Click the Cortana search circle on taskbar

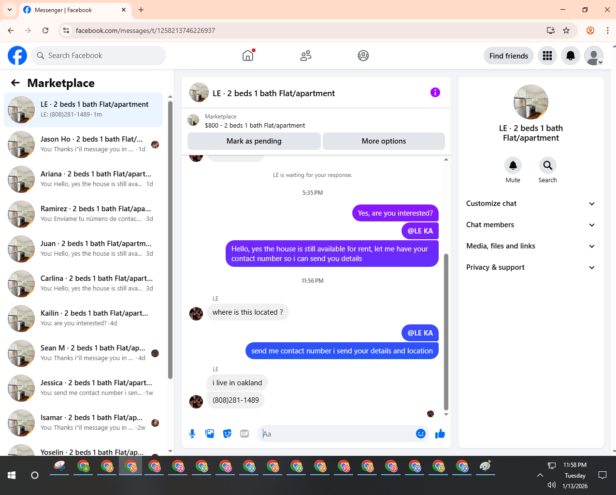(35, 475)
